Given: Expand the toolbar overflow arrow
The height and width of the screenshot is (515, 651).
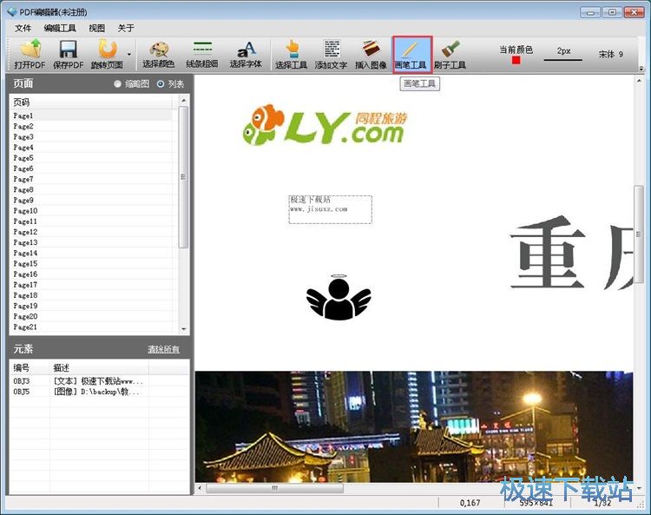Looking at the screenshot, I should (641, 68).
